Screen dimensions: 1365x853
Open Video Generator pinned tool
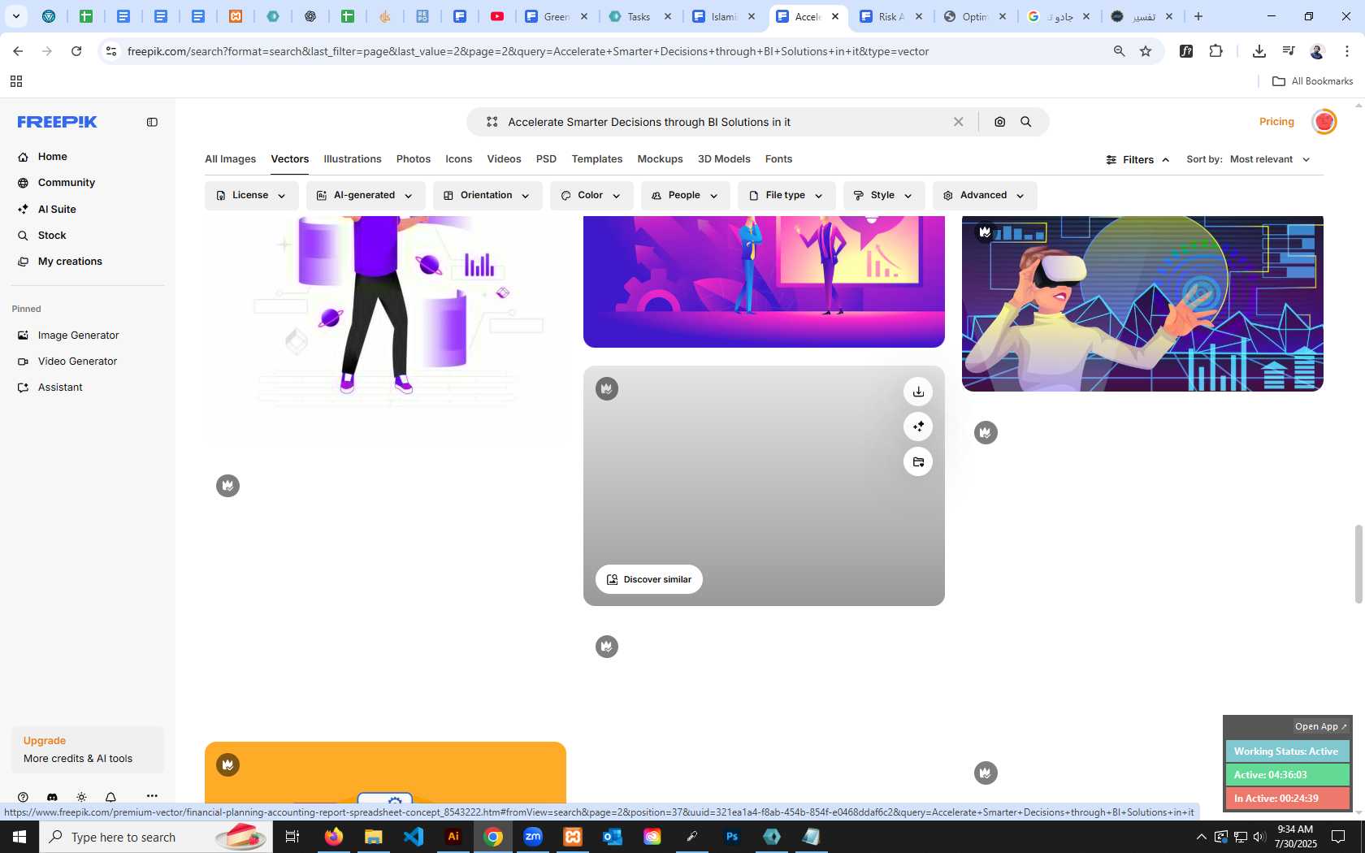click(77, 362)
